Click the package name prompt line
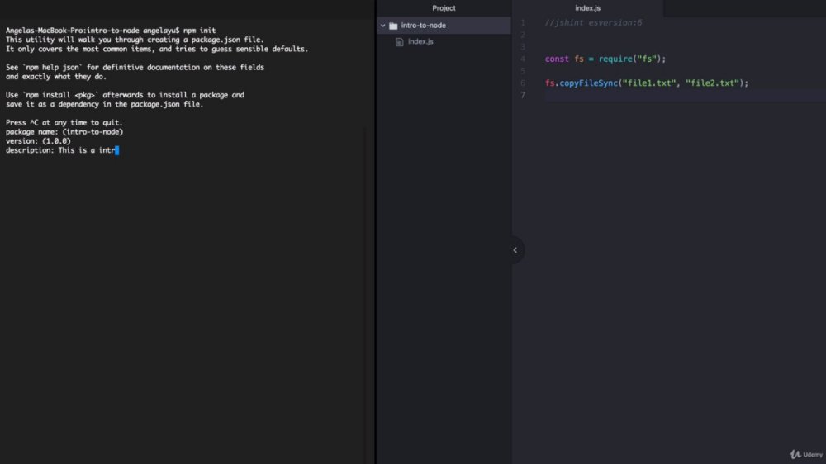Image resolution: width=826 pixels, height=464 pixels. click(x=64, y=131)
